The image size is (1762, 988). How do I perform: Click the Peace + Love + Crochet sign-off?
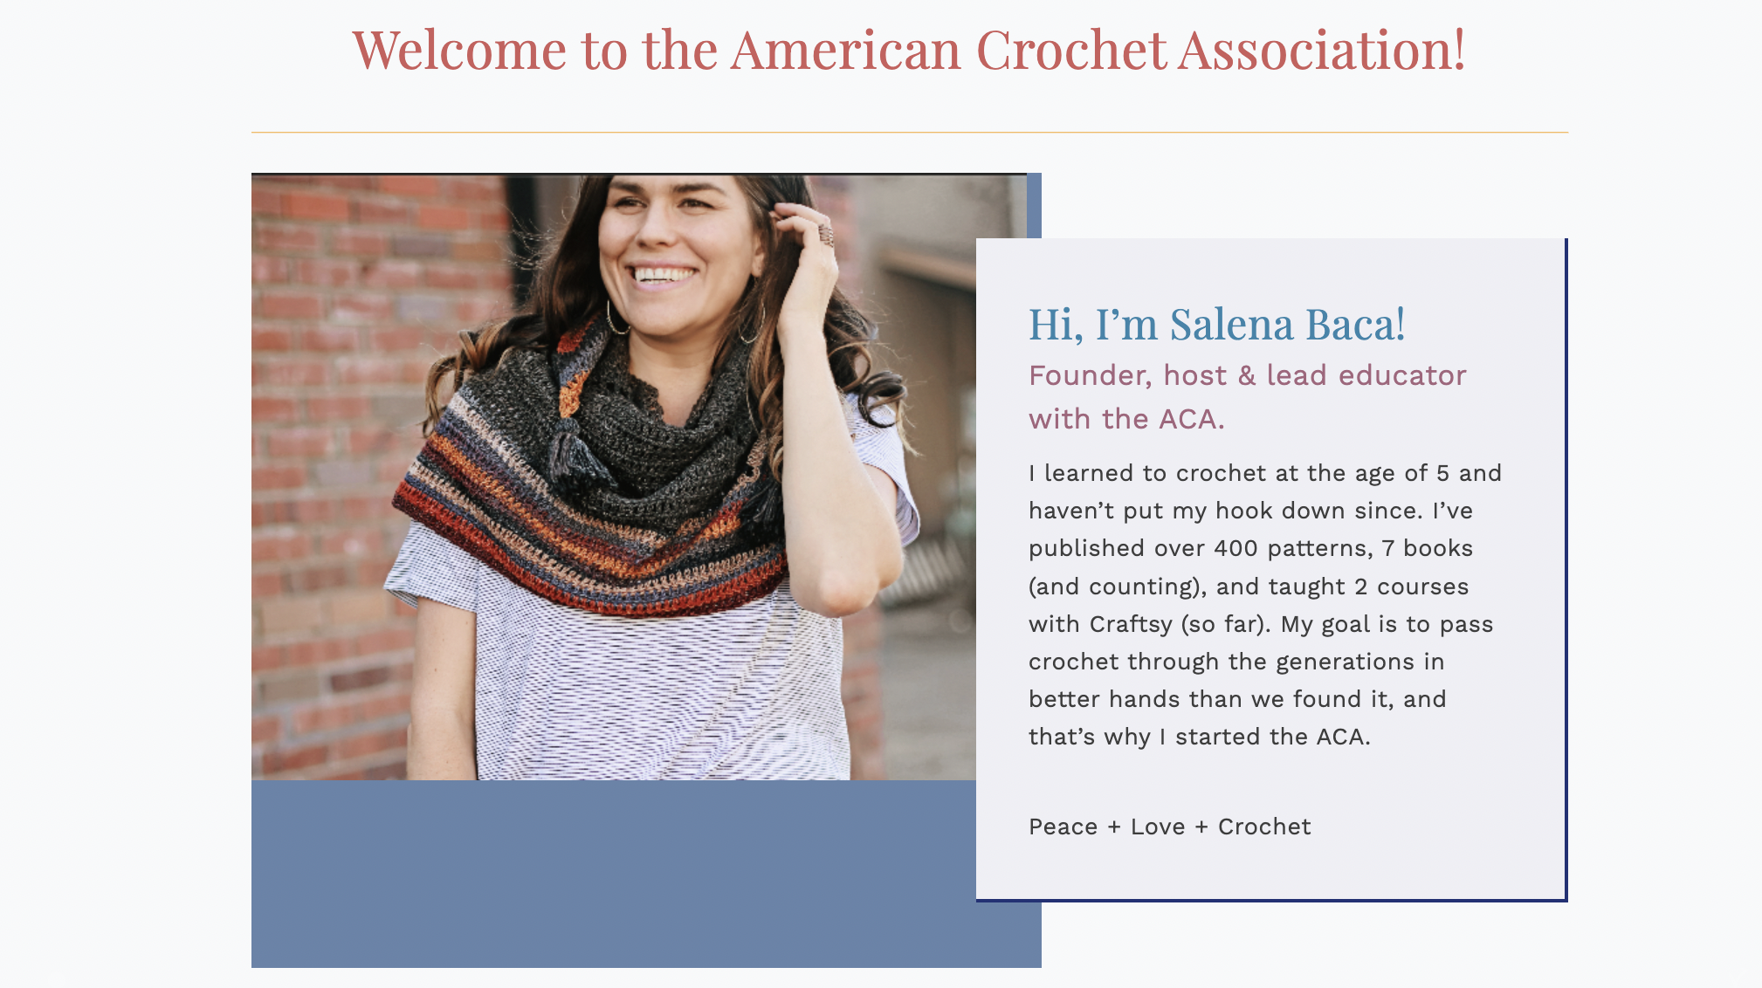1170,827
